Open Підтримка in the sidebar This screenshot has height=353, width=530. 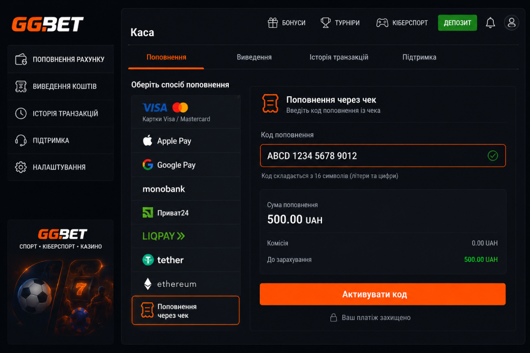61,141
